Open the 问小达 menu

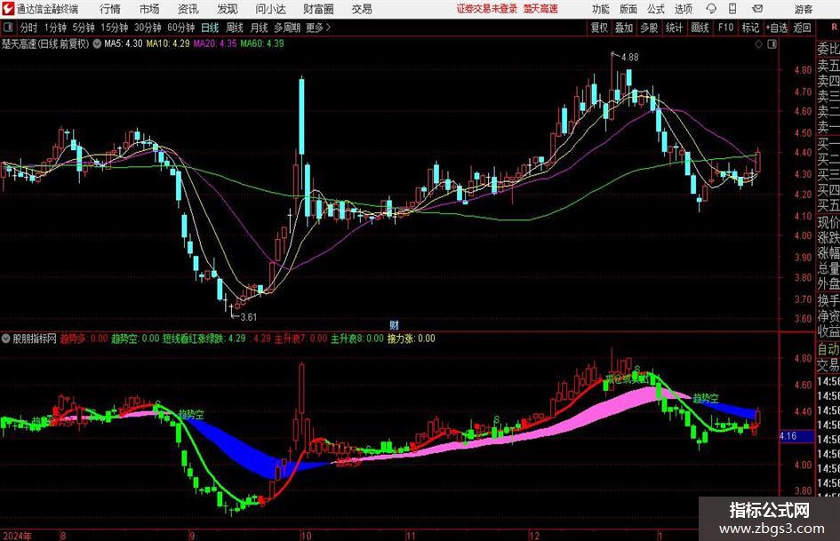click(270, 9)
